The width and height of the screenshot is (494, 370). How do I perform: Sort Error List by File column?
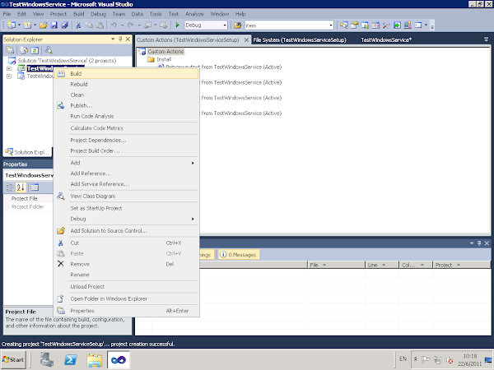336,265
